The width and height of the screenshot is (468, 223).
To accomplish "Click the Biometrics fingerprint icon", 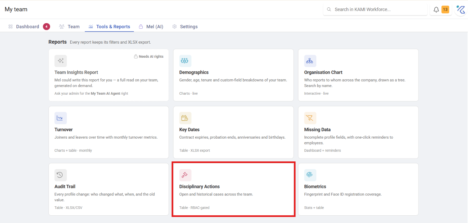I will (310, 175).
